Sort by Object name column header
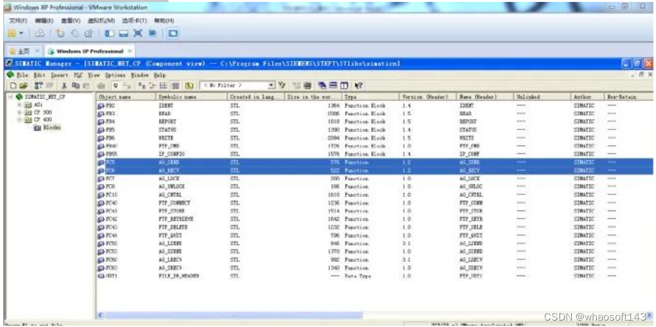 126,97
